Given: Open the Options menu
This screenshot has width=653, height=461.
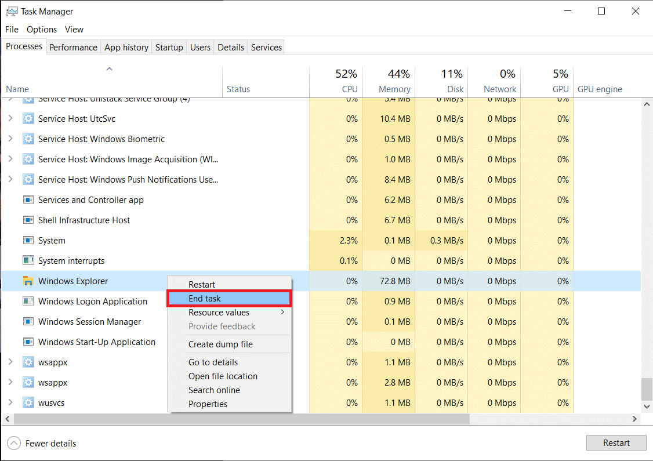Looking at the screenshot, I should tap(42, 30).
